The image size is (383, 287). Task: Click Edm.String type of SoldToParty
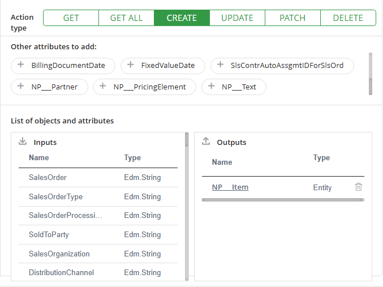[x=143, y=235]
